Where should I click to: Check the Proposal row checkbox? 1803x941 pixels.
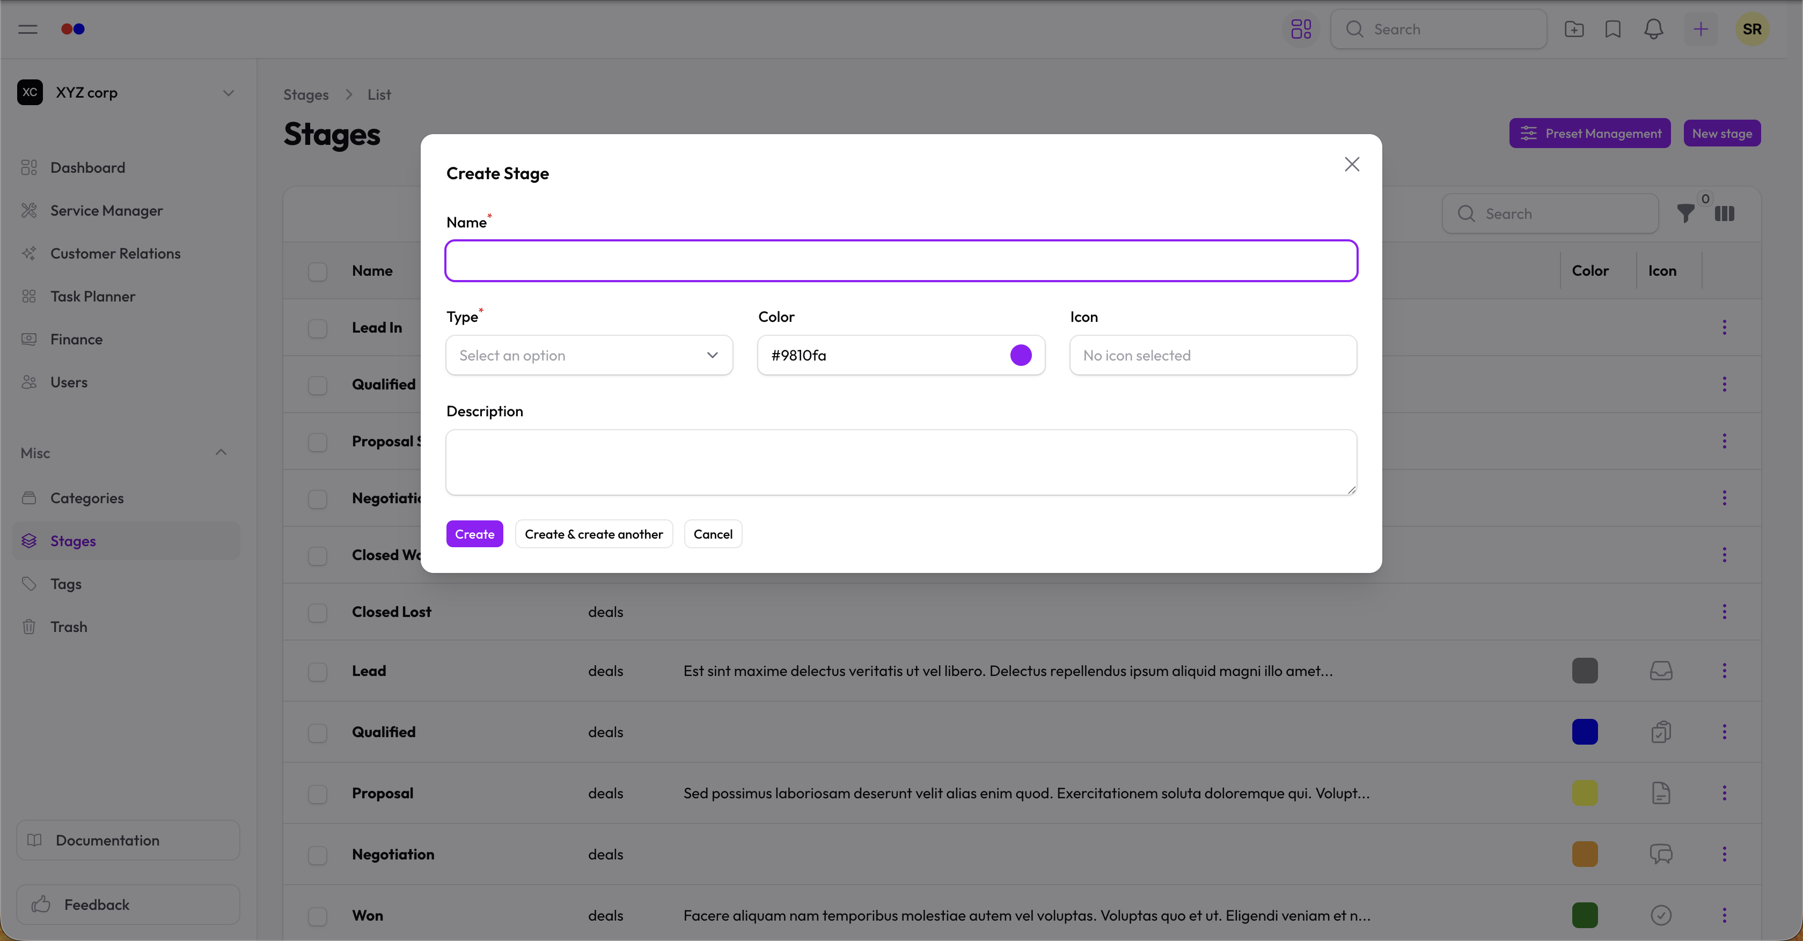[x=318, y=793]
